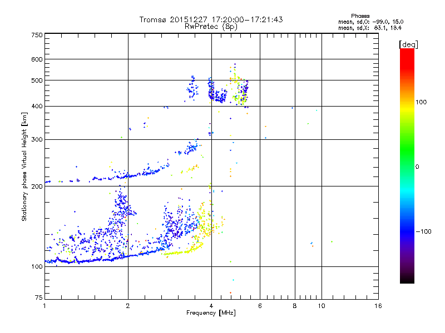The image size is (445, 333).
Task: Click the x-axis tick label '4'
Action: click(x=211, y=306)
